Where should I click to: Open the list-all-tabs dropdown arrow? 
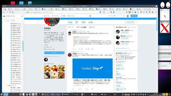tap(156, 9)
